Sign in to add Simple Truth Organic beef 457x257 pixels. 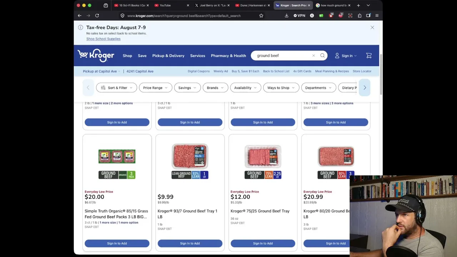(x=117, y=243)
